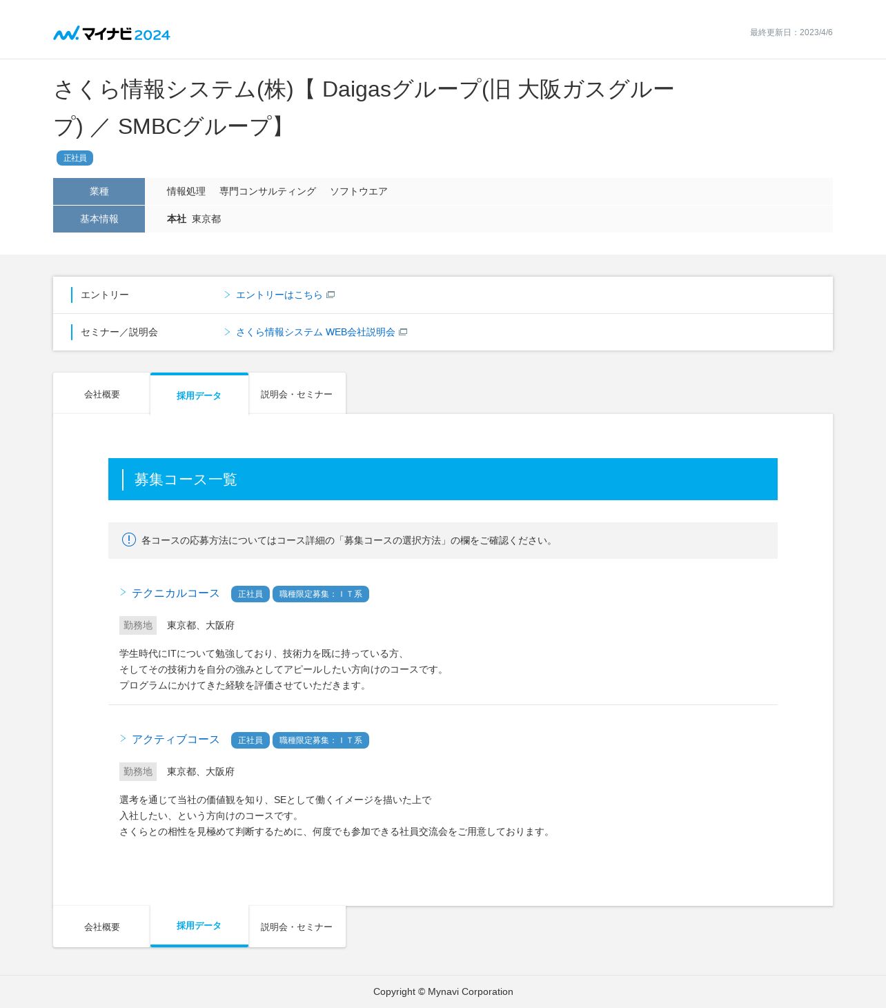Open the Mynavi 2024 logo link
The width and height of the screenshot is (886, 1008).
pyautogui.click(x=112, y=33)
